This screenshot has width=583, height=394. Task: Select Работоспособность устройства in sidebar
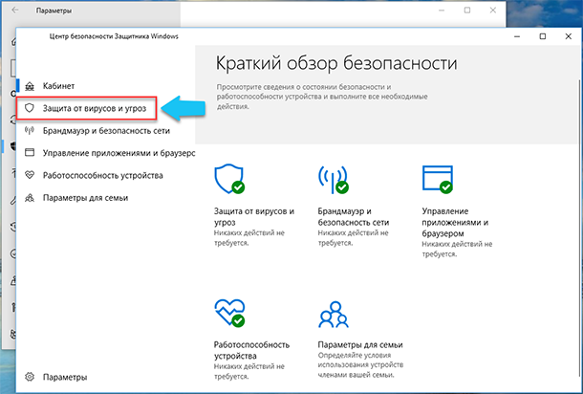(103, 175)
